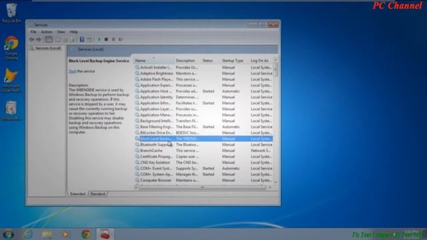Open the View menu
The height and width of the screenshot is (240, 427).
[61, 32]
